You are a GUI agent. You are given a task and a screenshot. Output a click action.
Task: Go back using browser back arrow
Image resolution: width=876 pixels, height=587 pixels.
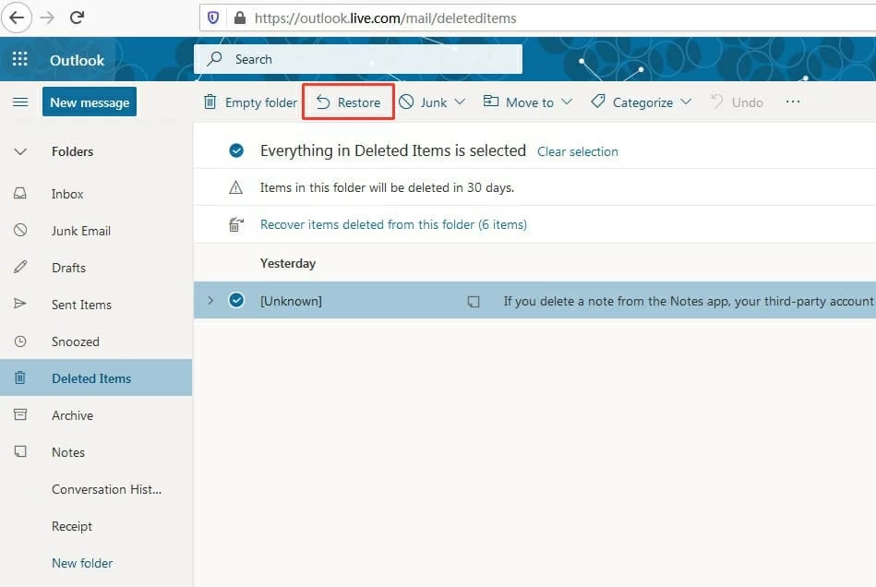(x=17, y=18)
